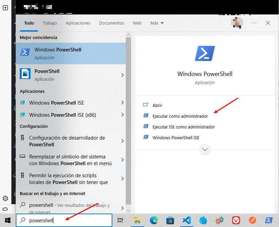Click large Windows PowerShell icon in preview

point(205,53)
